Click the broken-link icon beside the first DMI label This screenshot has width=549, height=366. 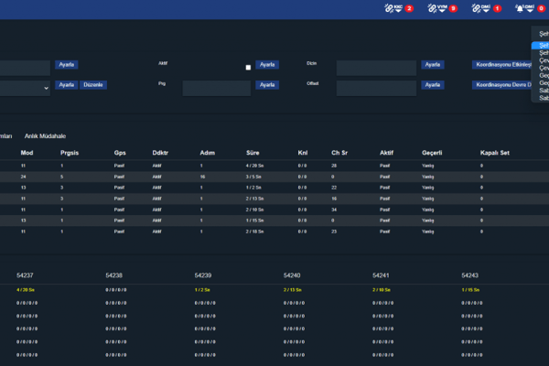pos(476,8)
